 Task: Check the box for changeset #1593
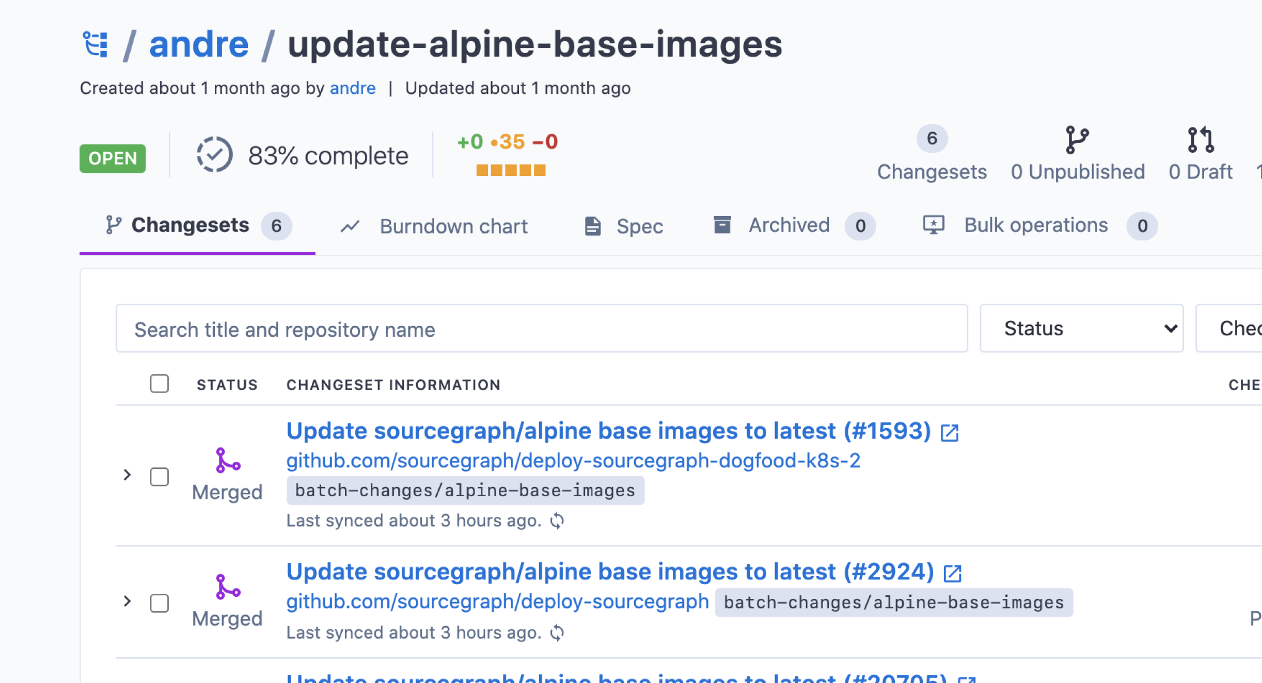tap(159, 477)
